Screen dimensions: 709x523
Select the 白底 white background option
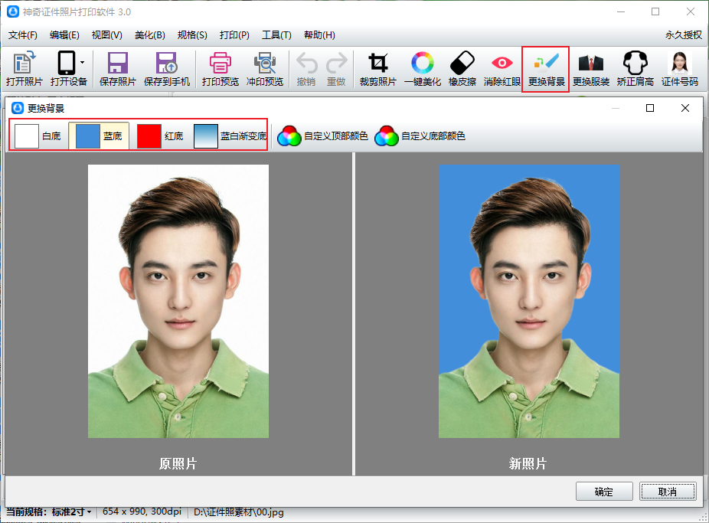[x=38, y=136]
